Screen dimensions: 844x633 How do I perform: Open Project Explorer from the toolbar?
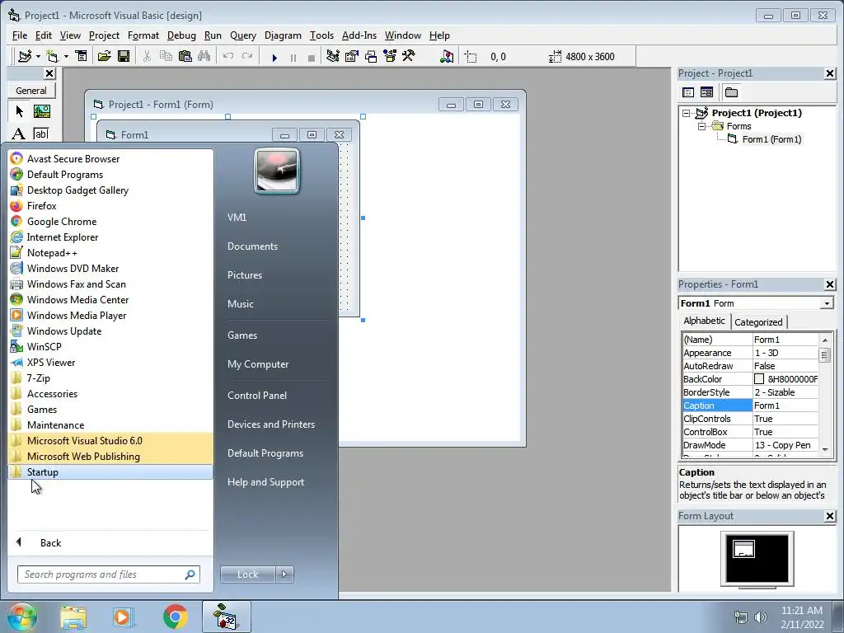pyautogui.click(x=333, y=57)
